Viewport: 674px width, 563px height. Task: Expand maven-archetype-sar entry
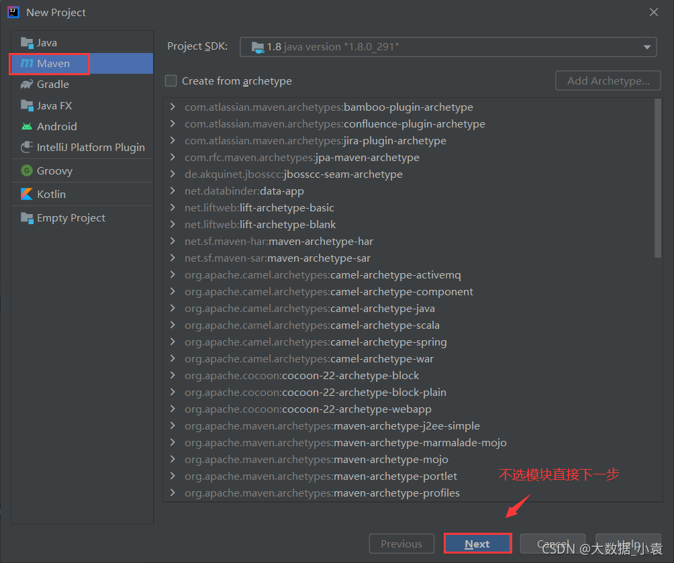click(173, 258)
